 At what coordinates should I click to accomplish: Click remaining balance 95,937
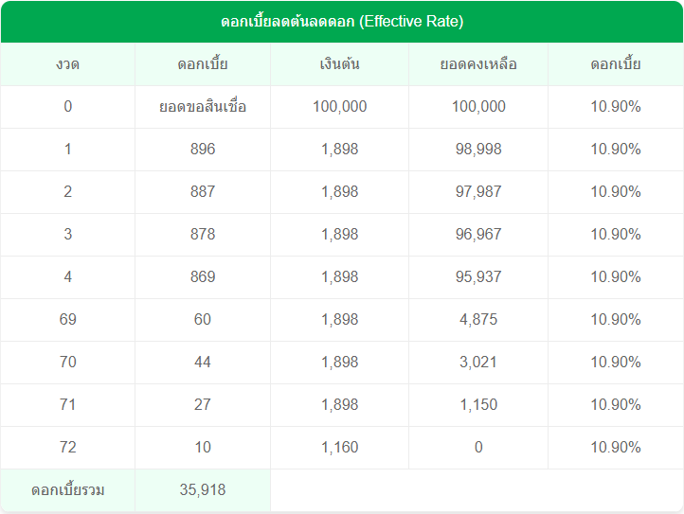478,277
